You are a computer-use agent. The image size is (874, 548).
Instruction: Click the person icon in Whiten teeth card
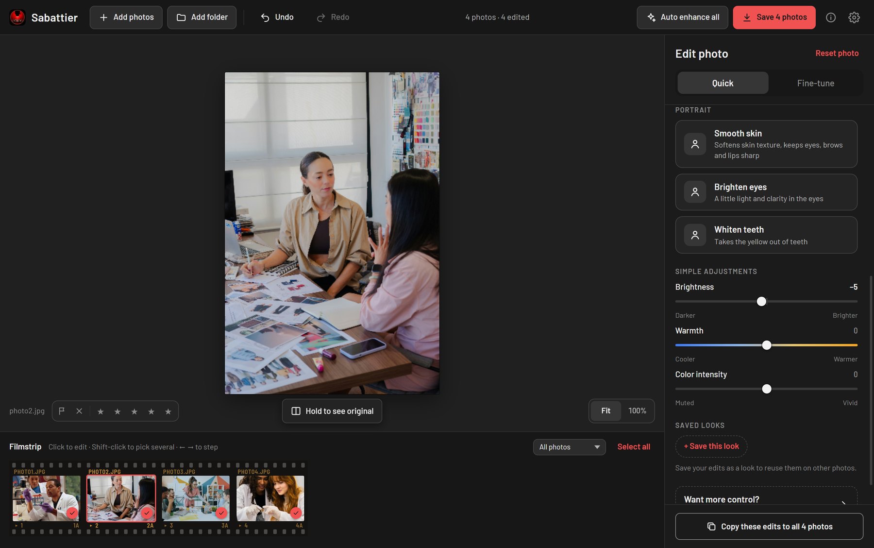coord(695,235)
